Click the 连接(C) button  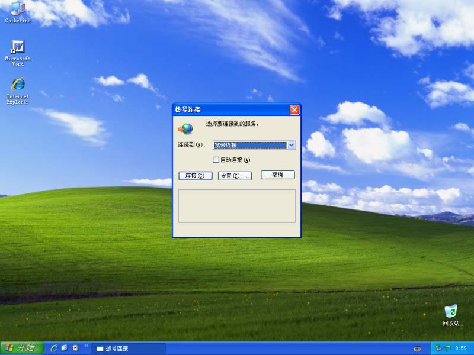click(x=196, y=176)
